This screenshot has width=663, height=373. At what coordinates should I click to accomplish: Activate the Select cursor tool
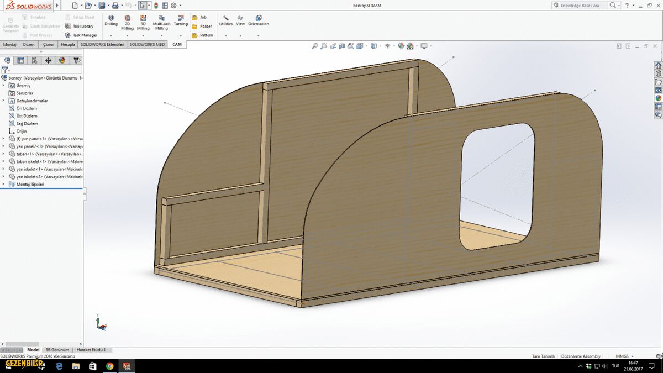tap(143, 6)
